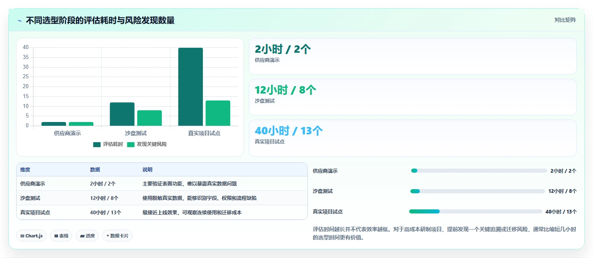593x258 pixels.
Task: Click the 沙盘测试 评估耗时 bar in chart
Action: pos(122,114)
